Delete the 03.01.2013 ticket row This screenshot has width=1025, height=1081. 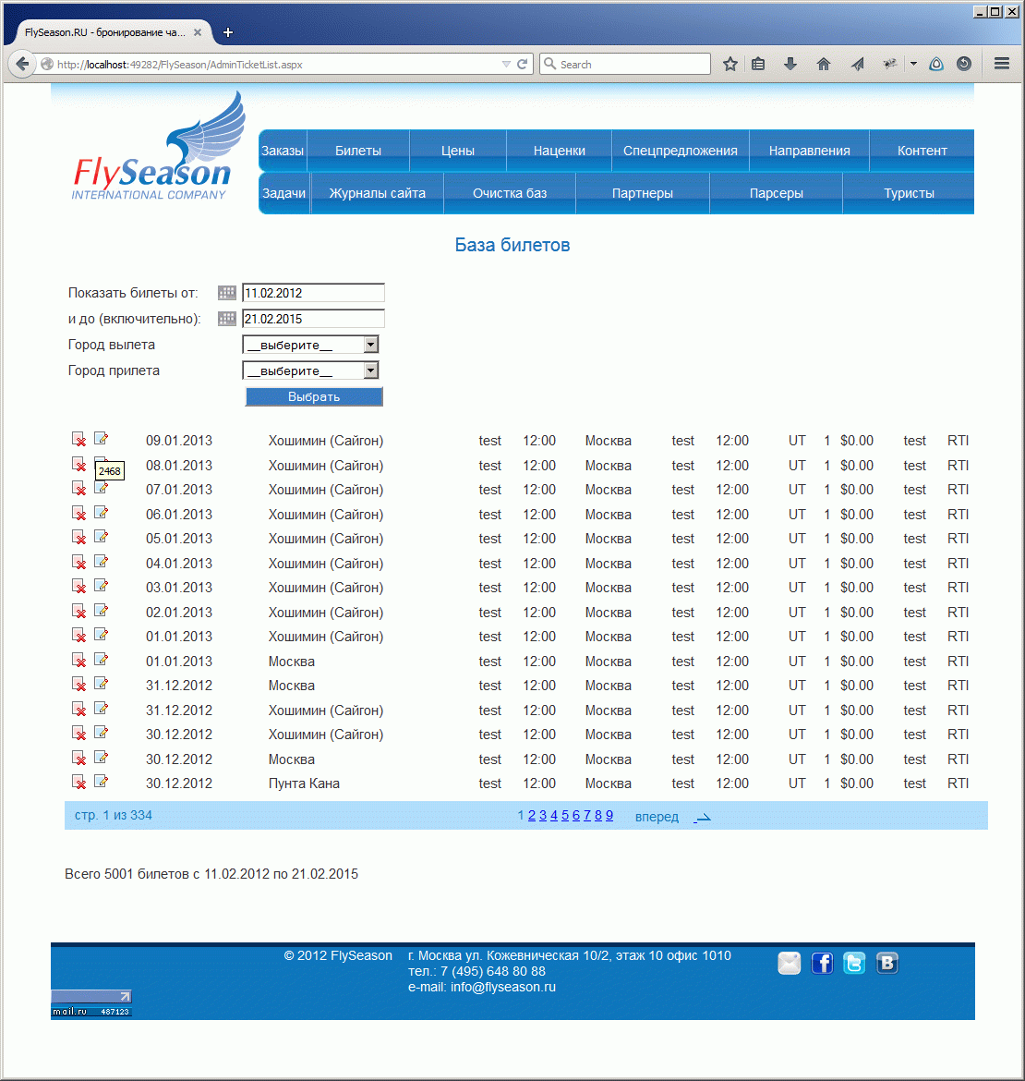79,586
